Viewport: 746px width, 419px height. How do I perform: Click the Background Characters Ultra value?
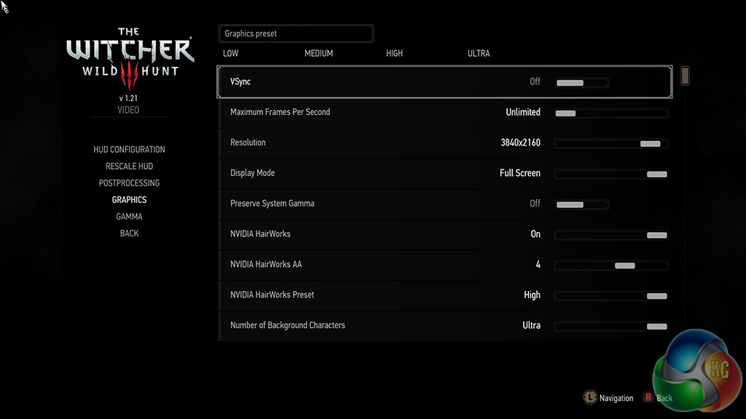coord(531,325)
